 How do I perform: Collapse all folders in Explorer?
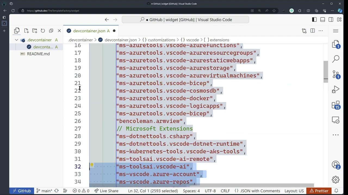(x=51, y=31)
